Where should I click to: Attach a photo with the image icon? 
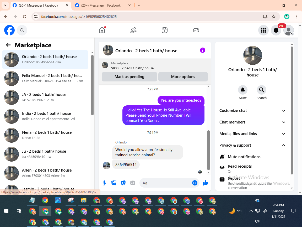pyautogui.click(x=114, y=183)
